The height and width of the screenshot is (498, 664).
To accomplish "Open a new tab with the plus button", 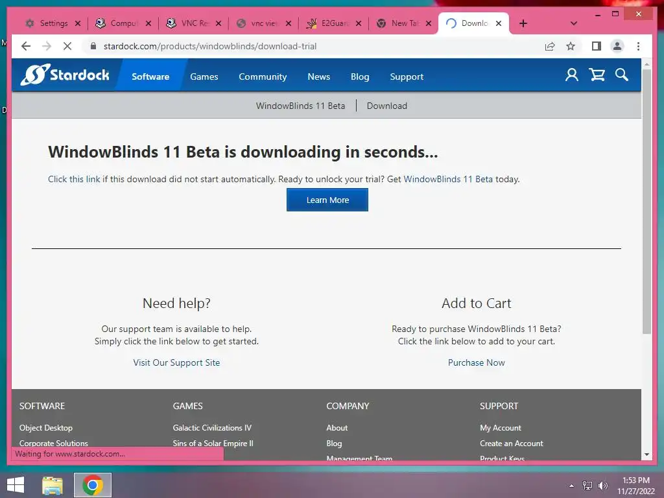I will click(523, 23).
